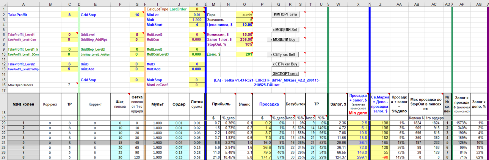Click Просадка + залог value 299.1

click(x=358, y=157)
